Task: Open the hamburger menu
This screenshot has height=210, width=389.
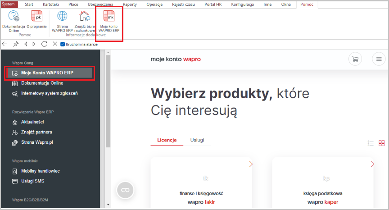Action: click(x=379, y=59)
